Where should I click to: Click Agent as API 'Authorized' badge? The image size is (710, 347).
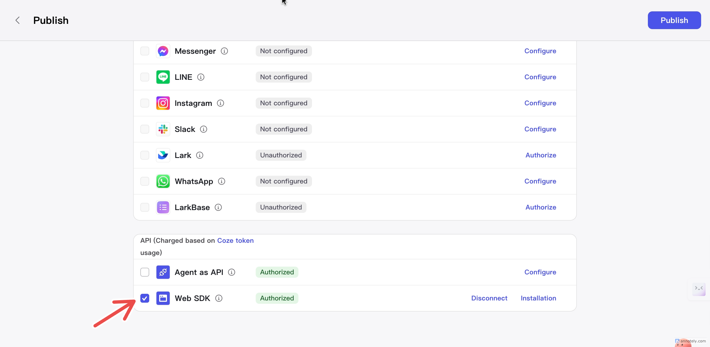tap(277, 272)
